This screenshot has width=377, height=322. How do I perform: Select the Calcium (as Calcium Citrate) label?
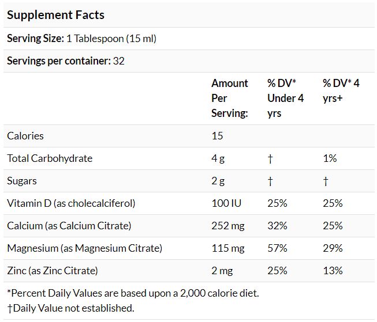tap(69, 226)
